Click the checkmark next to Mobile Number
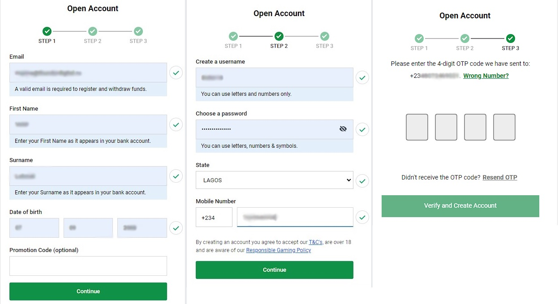The image size is (559, 304). (x=362, y=217)
